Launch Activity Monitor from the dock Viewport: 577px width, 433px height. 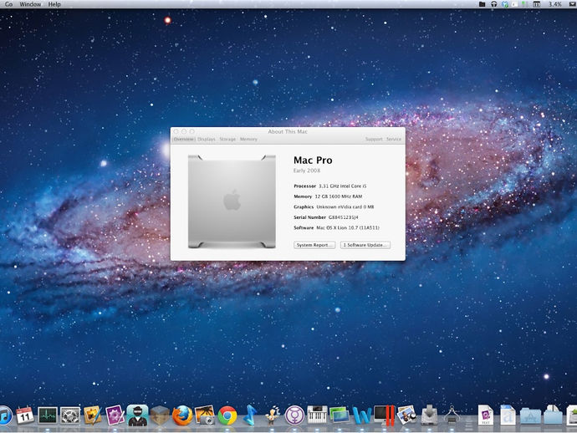tap(48, 415)
